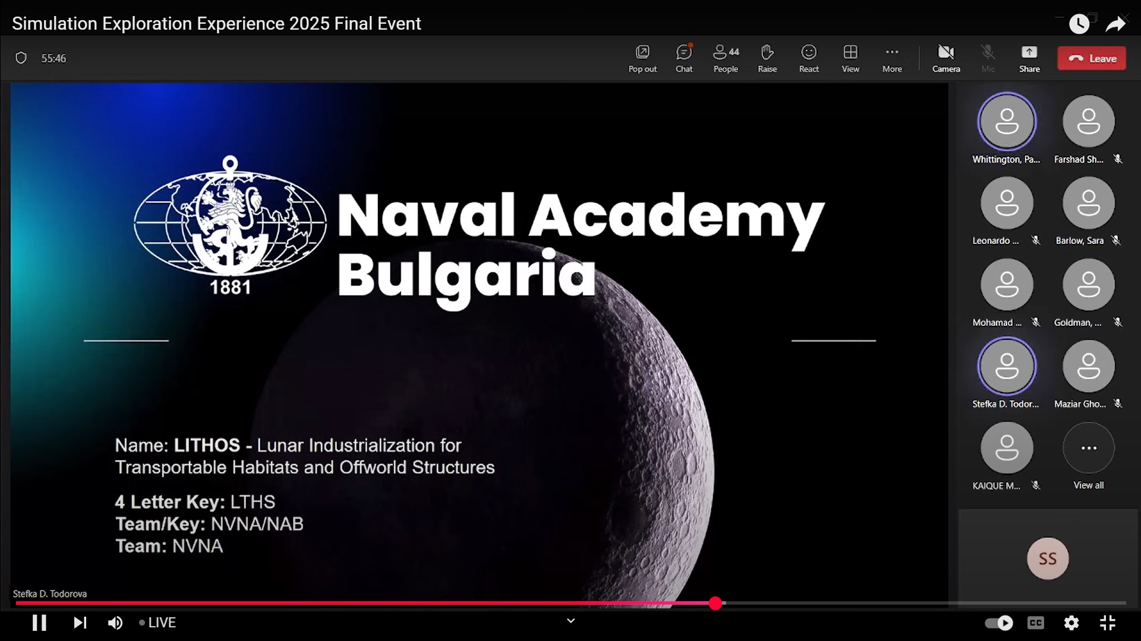Raise your hand in the meeting

(767, 58)
